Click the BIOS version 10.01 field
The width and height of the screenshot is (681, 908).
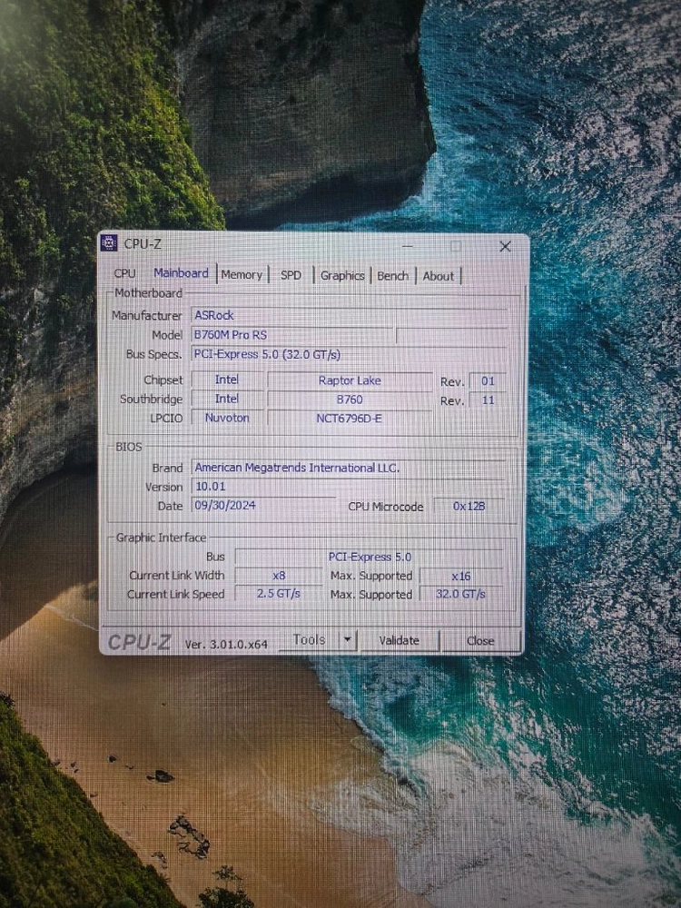pos(349,487)
